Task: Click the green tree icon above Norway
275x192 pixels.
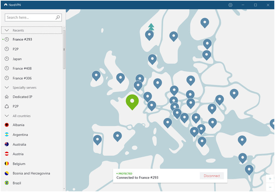Action: (151, 27)
